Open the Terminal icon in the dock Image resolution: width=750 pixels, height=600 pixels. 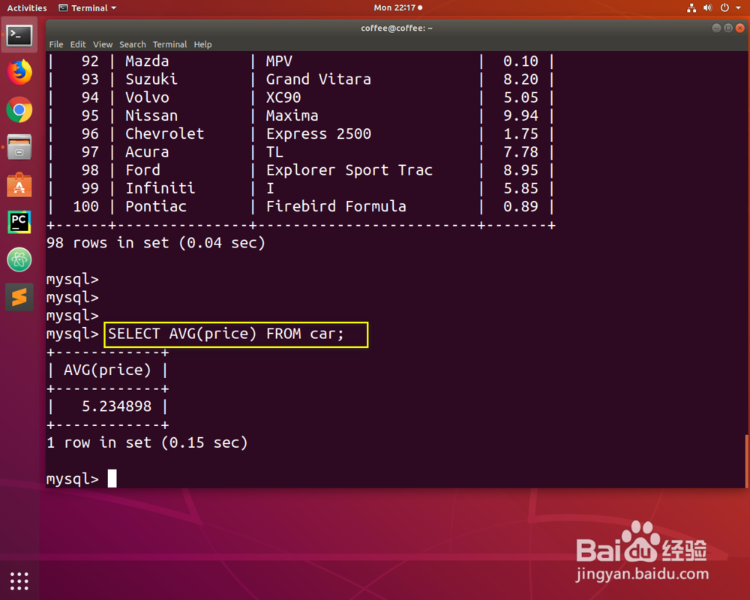tap(19, 35)
